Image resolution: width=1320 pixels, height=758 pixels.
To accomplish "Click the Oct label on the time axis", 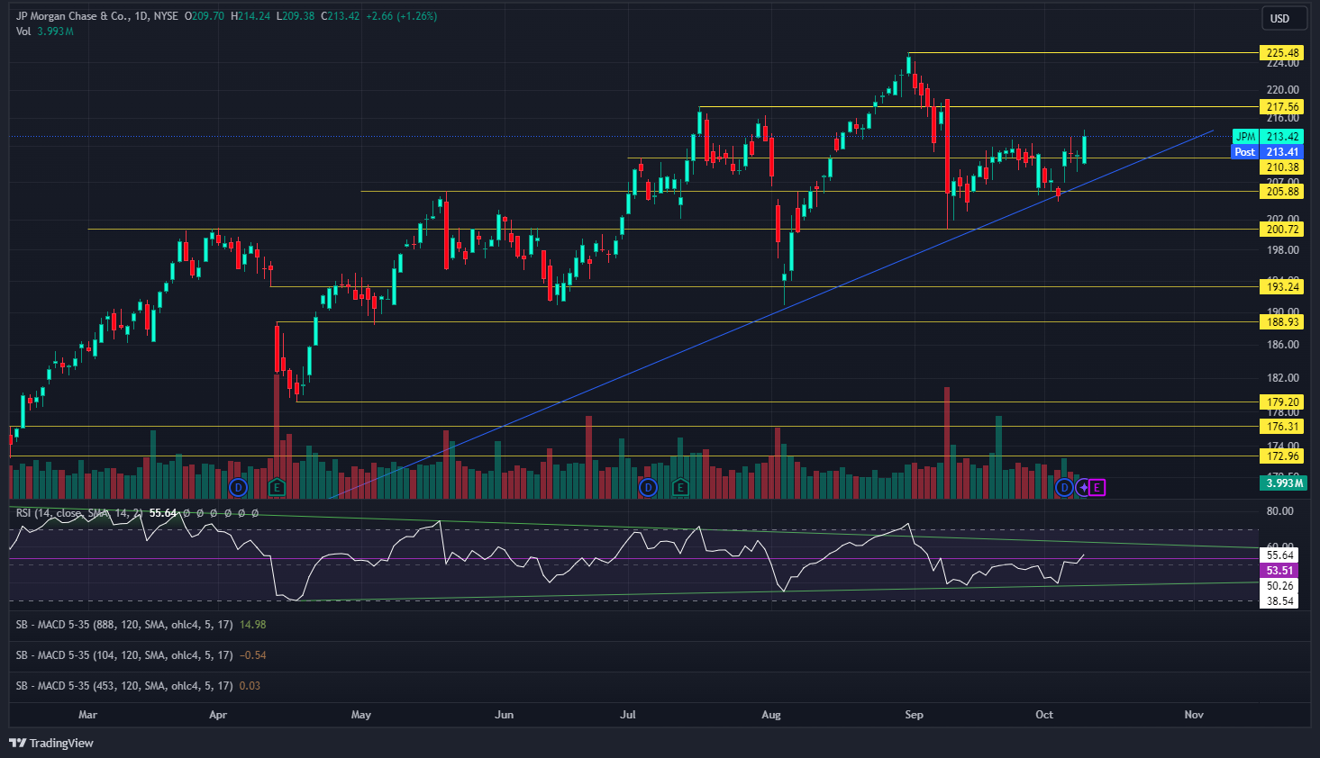I will pyautogui.click(x=1044, y=715).
